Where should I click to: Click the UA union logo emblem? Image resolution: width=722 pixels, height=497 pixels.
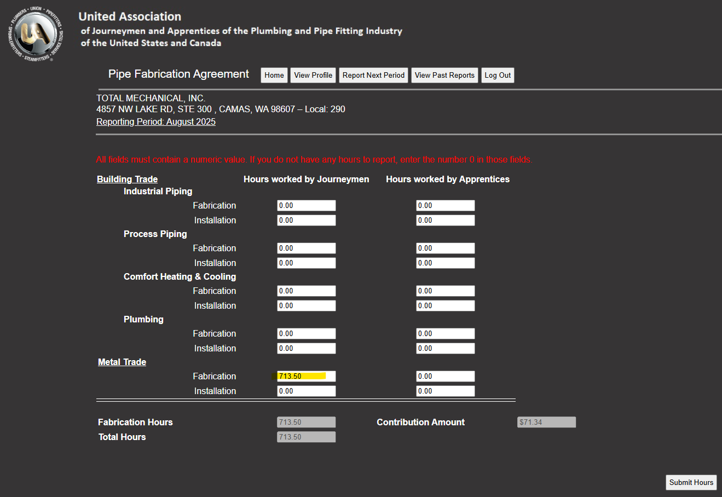point(36,34)
